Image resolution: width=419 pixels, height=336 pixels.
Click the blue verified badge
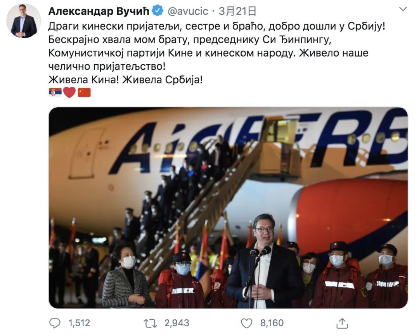click(x=158, y=11)
